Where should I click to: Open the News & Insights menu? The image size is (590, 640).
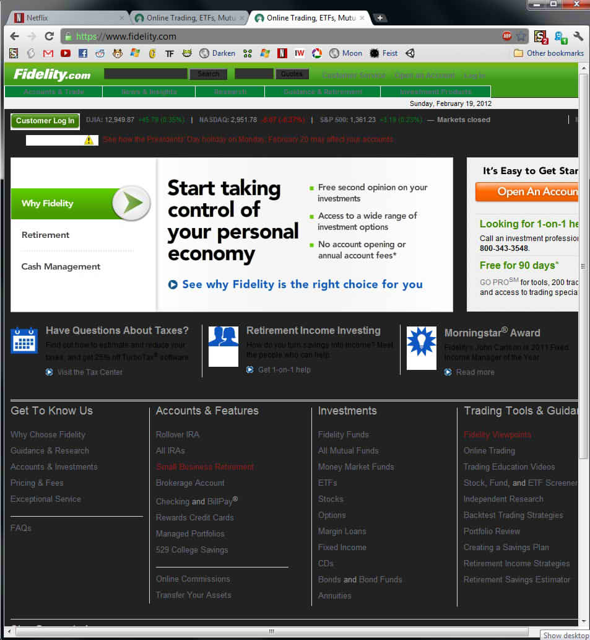[x=149, y=92]
